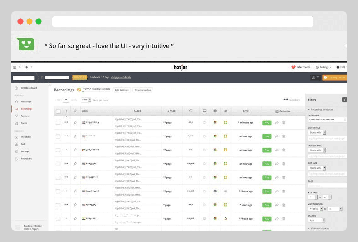
Task: Click the Stop Recording button
Action: click(143, 90)
